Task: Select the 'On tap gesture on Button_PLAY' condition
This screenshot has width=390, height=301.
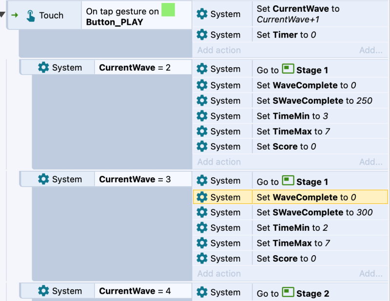Action: (136, 15)
